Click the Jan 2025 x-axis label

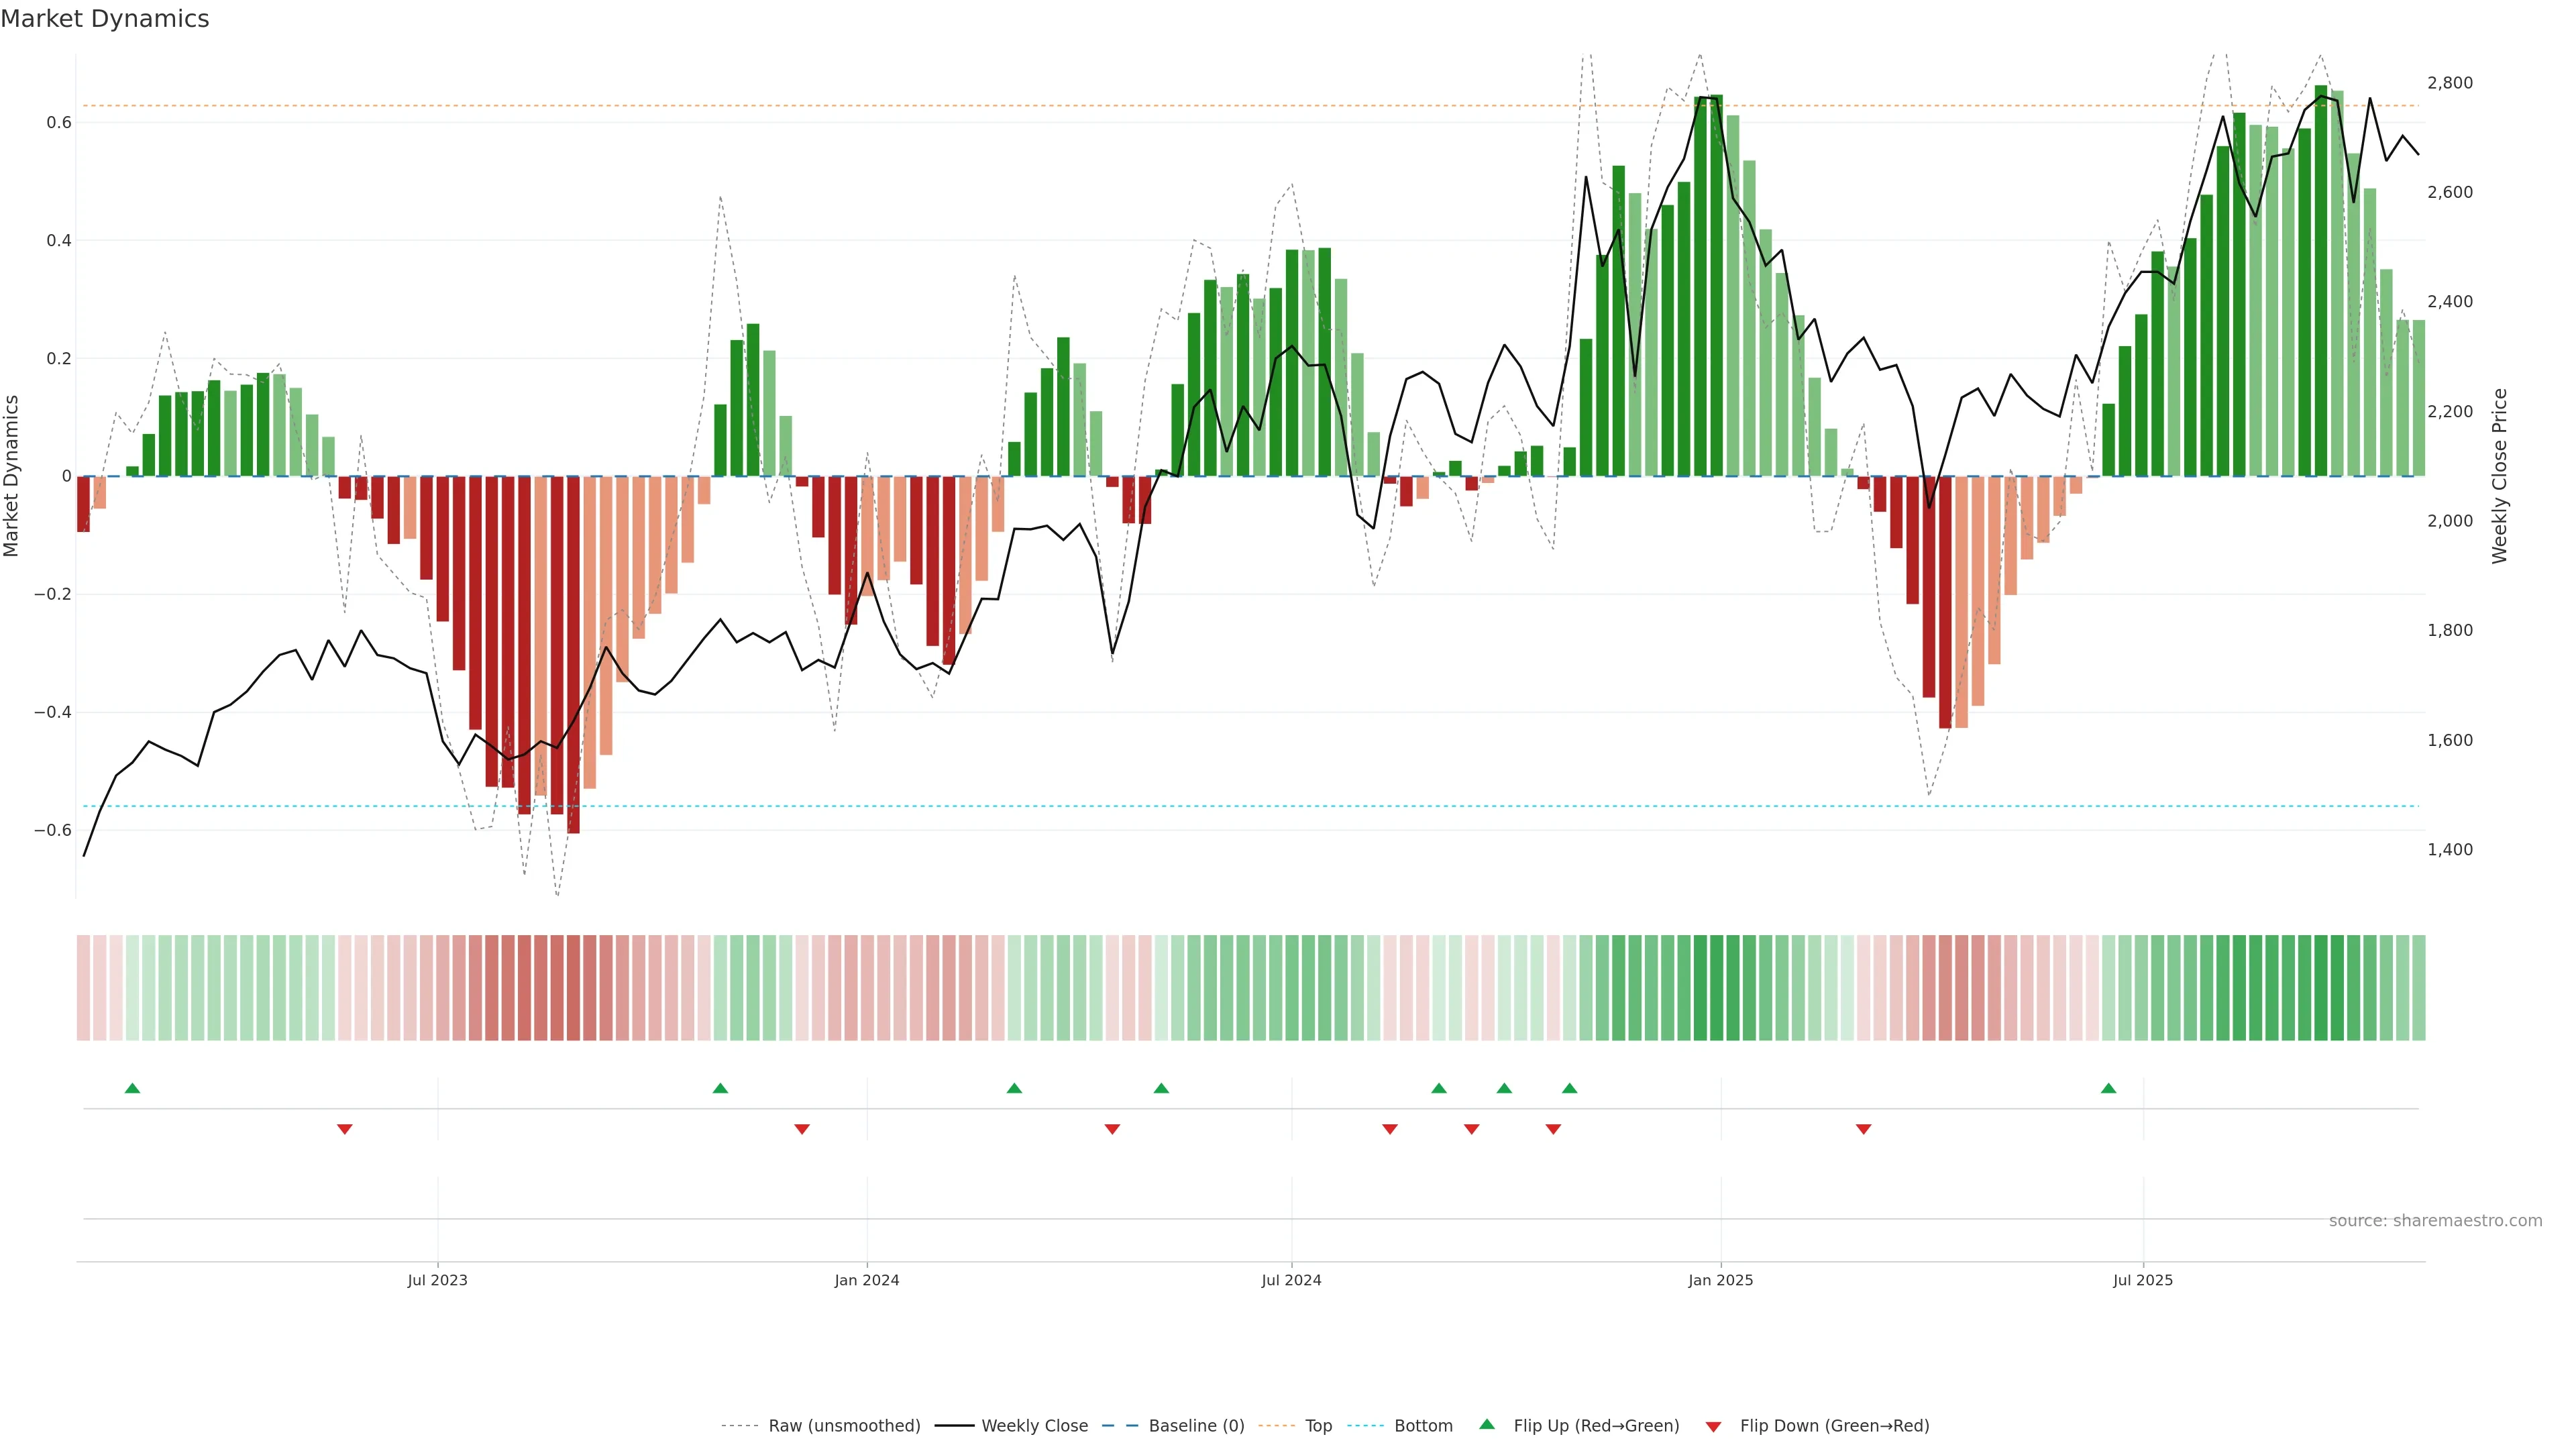tap(1720, 1280)
